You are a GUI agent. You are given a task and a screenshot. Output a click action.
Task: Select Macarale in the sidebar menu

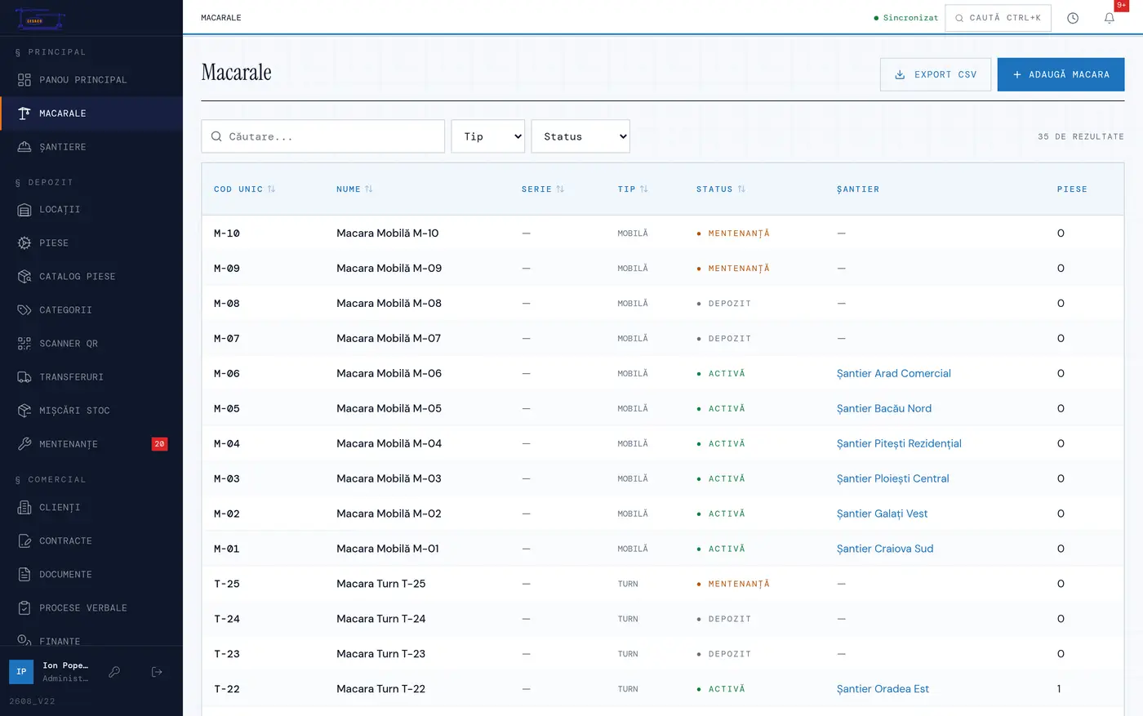coord(91,113)
